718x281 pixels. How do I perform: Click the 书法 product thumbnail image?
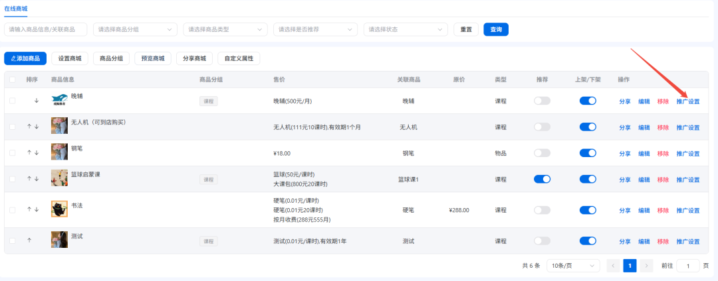(x=59, y=209)
